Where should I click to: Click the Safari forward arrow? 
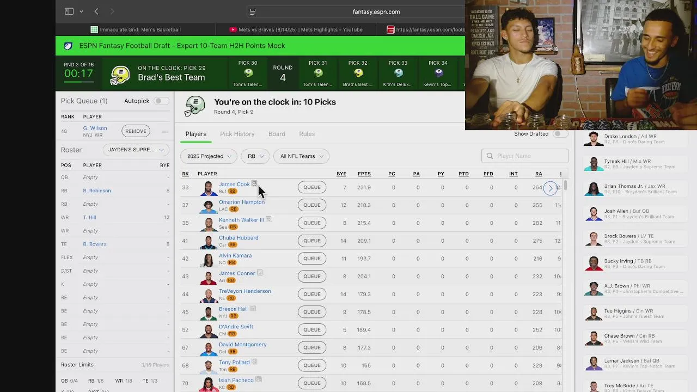[112, 11]
